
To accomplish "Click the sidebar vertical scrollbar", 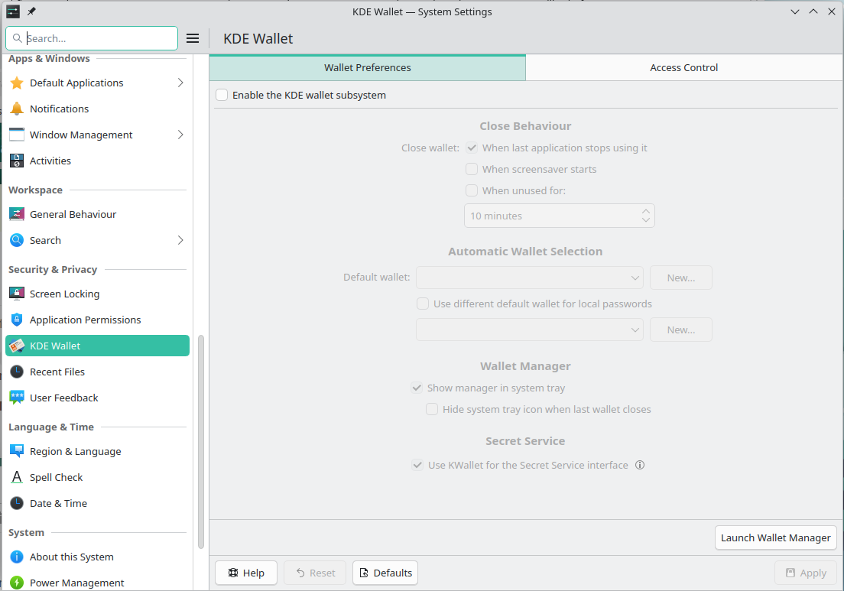I will pyautogui.click(x=201, y=441).
